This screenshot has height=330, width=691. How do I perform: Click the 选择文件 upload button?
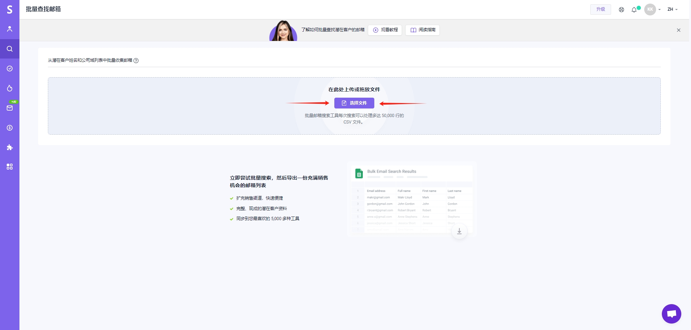[354, 103]
